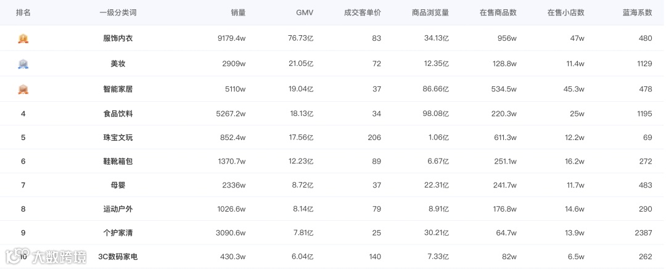Click the 在售商品数 column header
This screenshot has height=269, width=666.
(x=498, y=13)
